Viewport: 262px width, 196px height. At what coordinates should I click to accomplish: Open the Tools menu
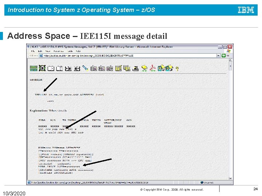click(70, 51)
